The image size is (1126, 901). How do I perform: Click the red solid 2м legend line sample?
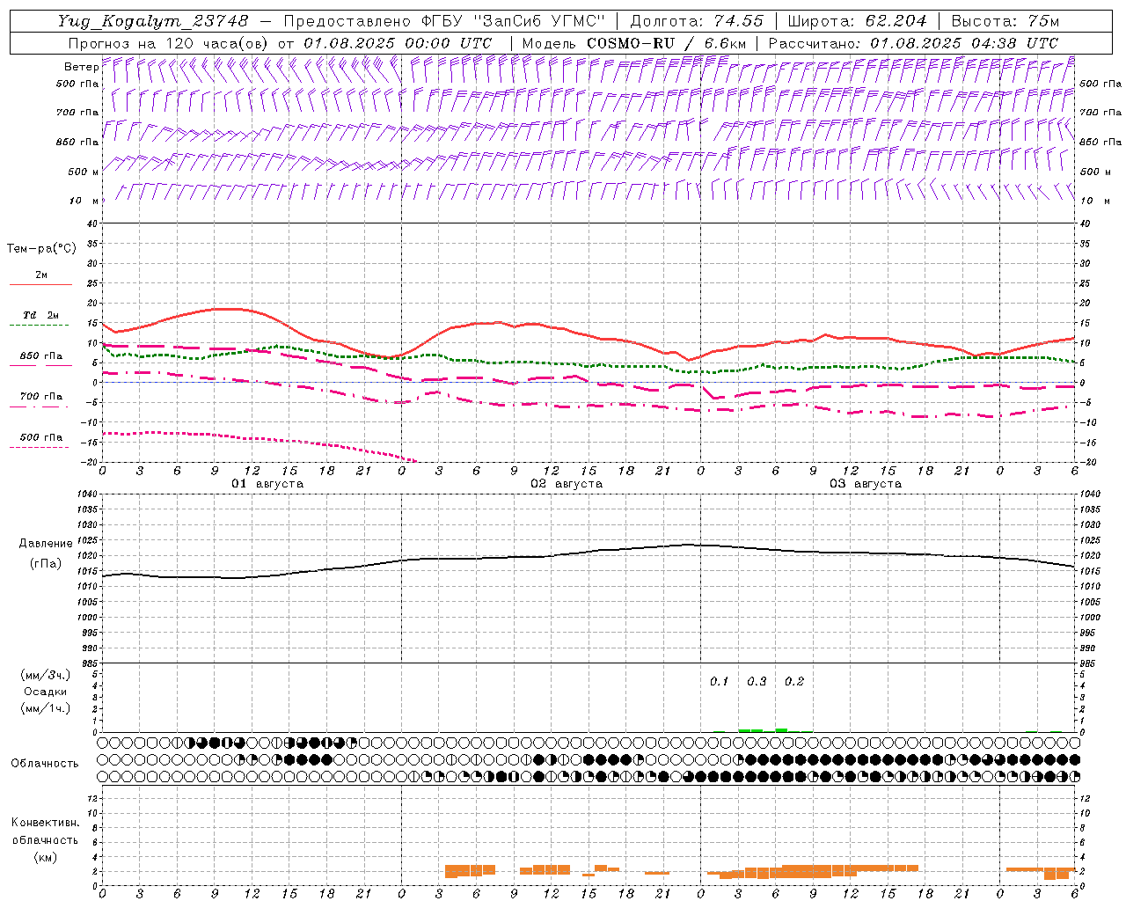pyautogui.click(x=40, y=285)
